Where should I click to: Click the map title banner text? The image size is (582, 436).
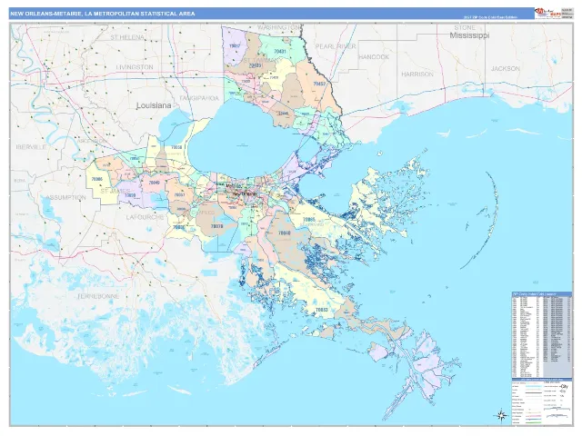103,14
